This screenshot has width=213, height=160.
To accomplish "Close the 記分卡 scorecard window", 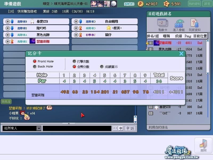I will (181, 54).
